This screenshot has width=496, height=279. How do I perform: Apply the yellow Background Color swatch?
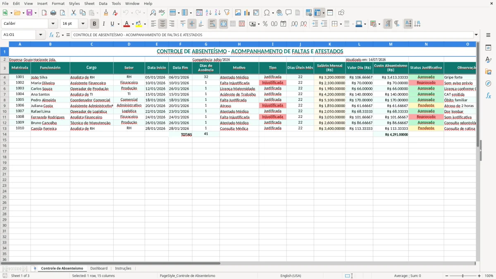coord(139,24)
